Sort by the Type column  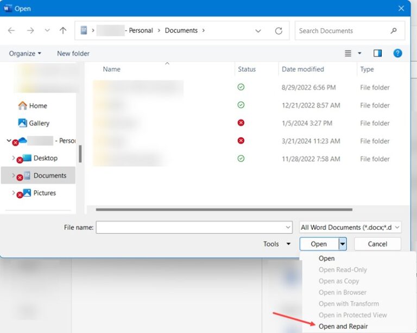point(367,69)
